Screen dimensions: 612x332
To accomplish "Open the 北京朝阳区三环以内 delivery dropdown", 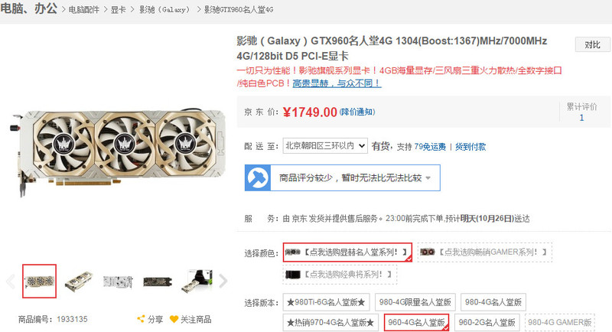I will tap(325, 146).
